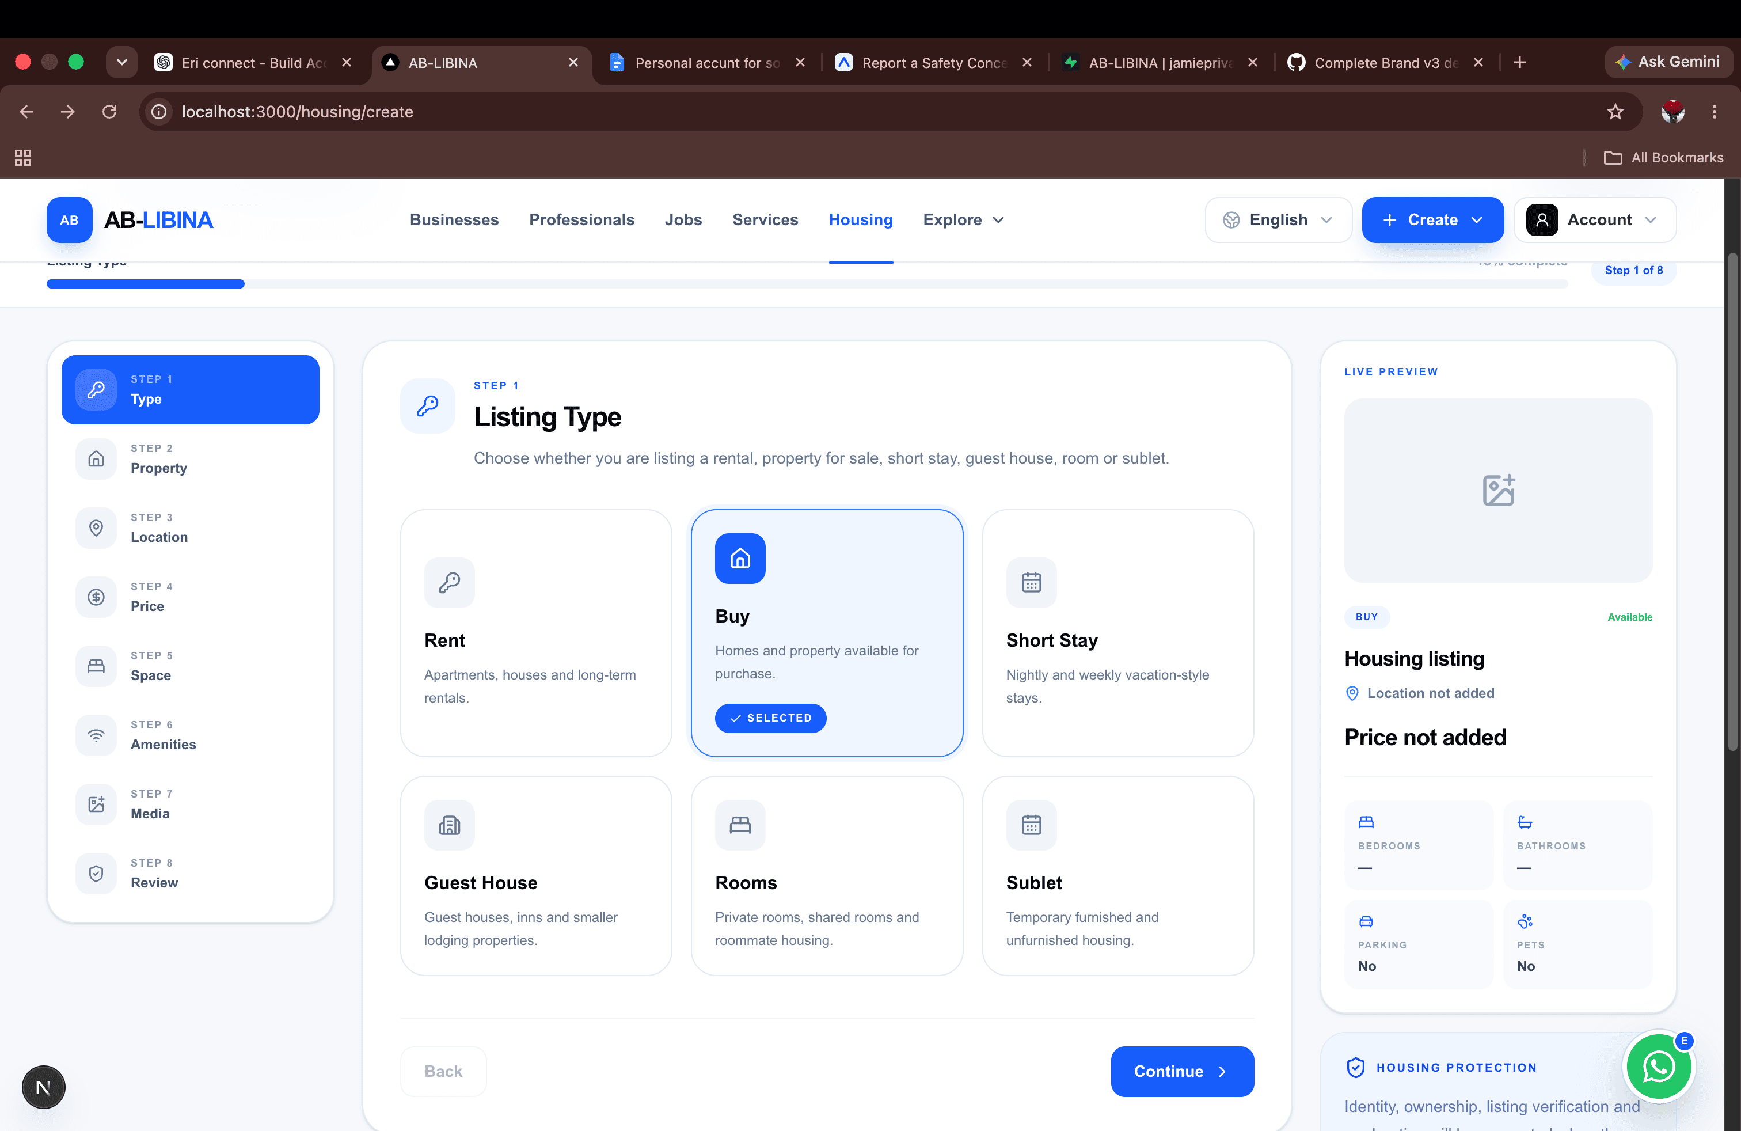1741x1131 pixels.
Task: Click the Back button
Action: (443, 1071)
